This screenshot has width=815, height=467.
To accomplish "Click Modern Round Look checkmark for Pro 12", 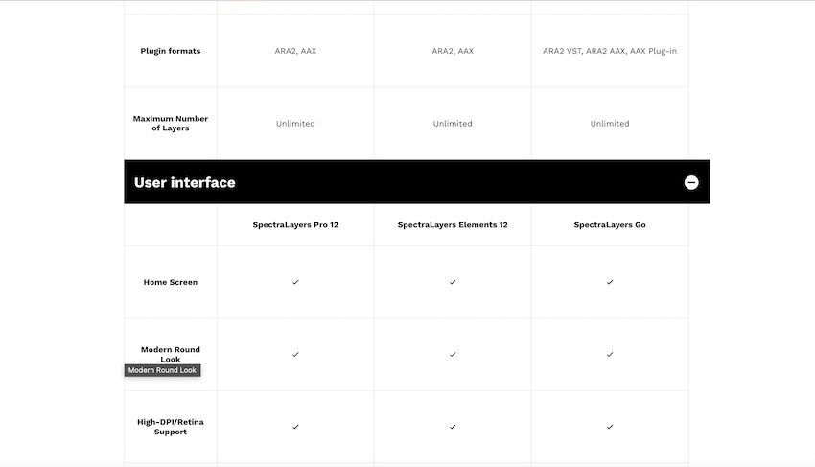I will 295,355.
